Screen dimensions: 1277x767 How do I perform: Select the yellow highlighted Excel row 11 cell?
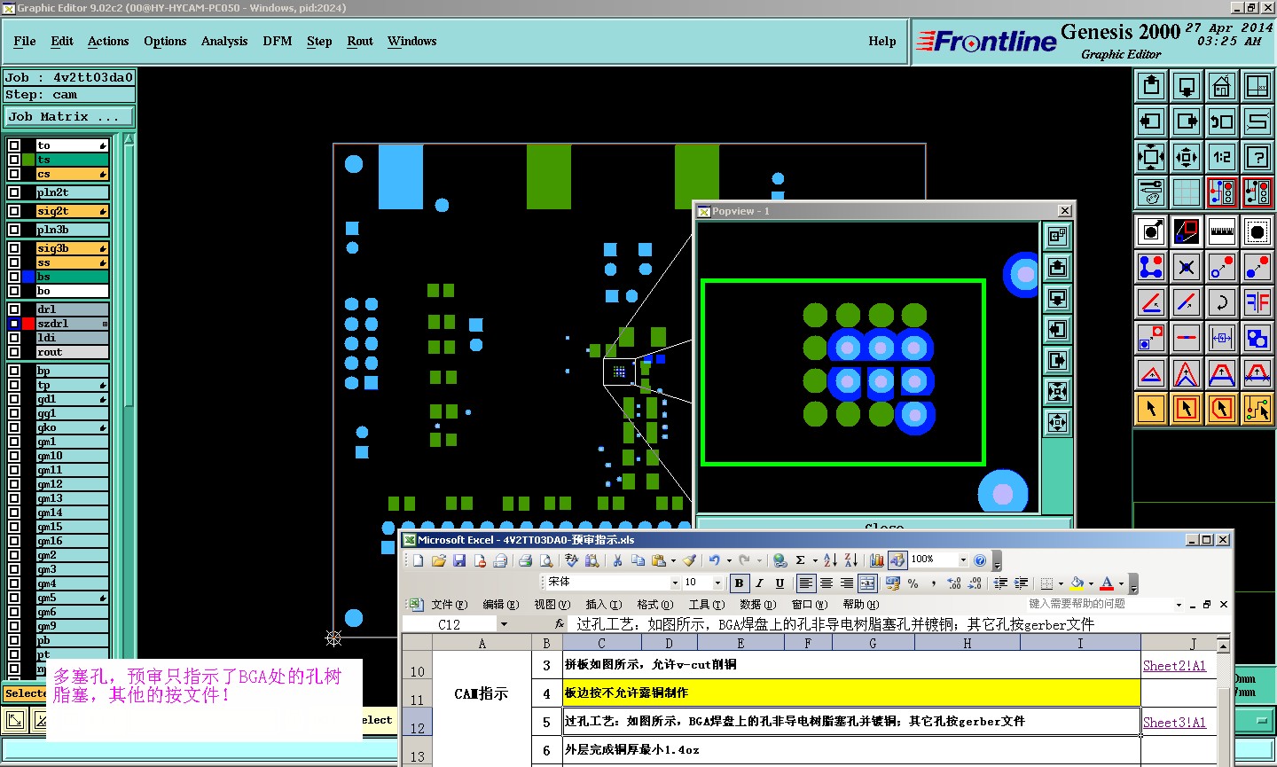[x=851, y=693]
